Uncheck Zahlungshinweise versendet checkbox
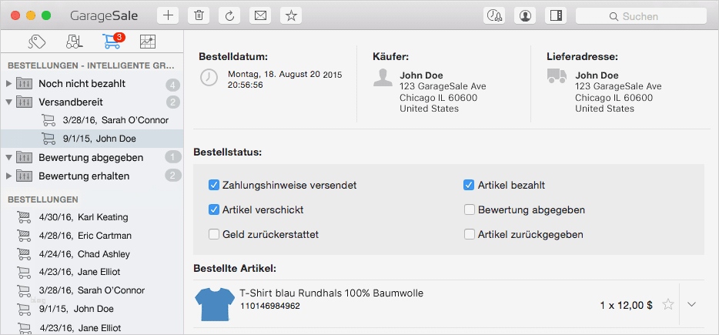The height and width of the screenshot is (335, 719). click(214, 185)
